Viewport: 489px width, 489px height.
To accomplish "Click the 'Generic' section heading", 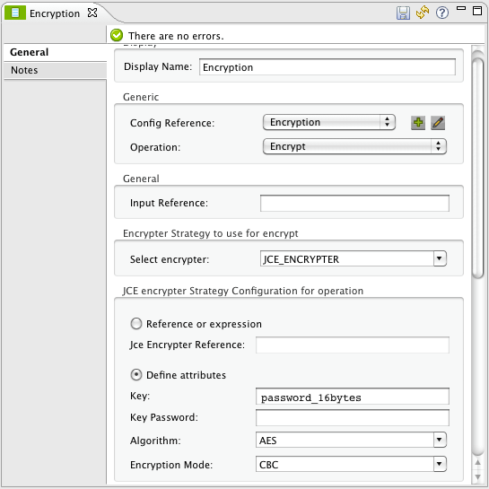I will 141,97.
